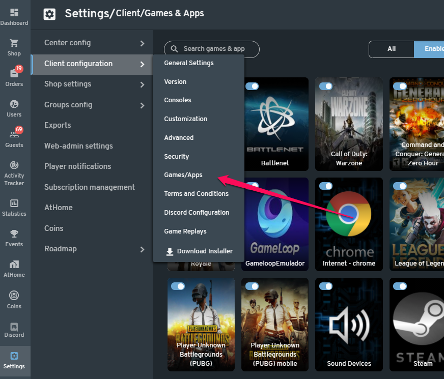Open the PUBG mobile game card
Viewport: 444px width, 379px height.
tap(275, 325)
